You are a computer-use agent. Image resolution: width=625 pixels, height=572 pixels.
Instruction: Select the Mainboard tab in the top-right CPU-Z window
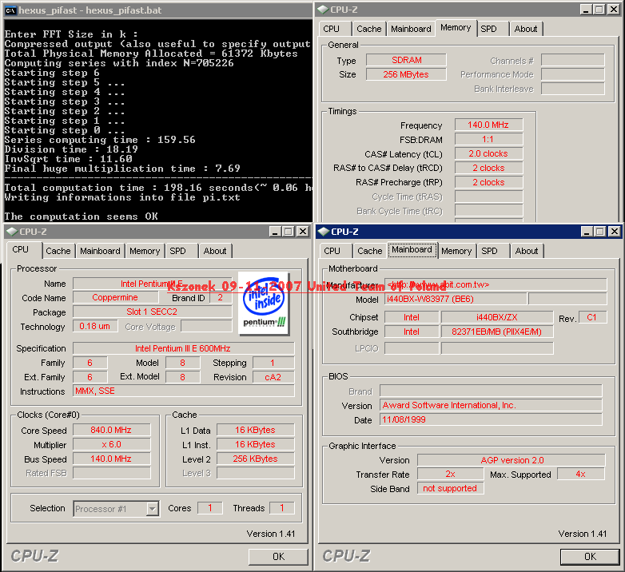coord(411,29)
